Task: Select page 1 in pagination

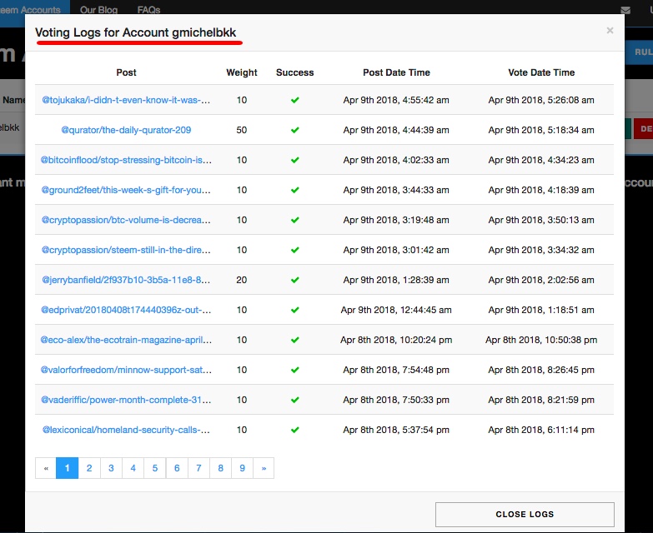Action: 67,468
